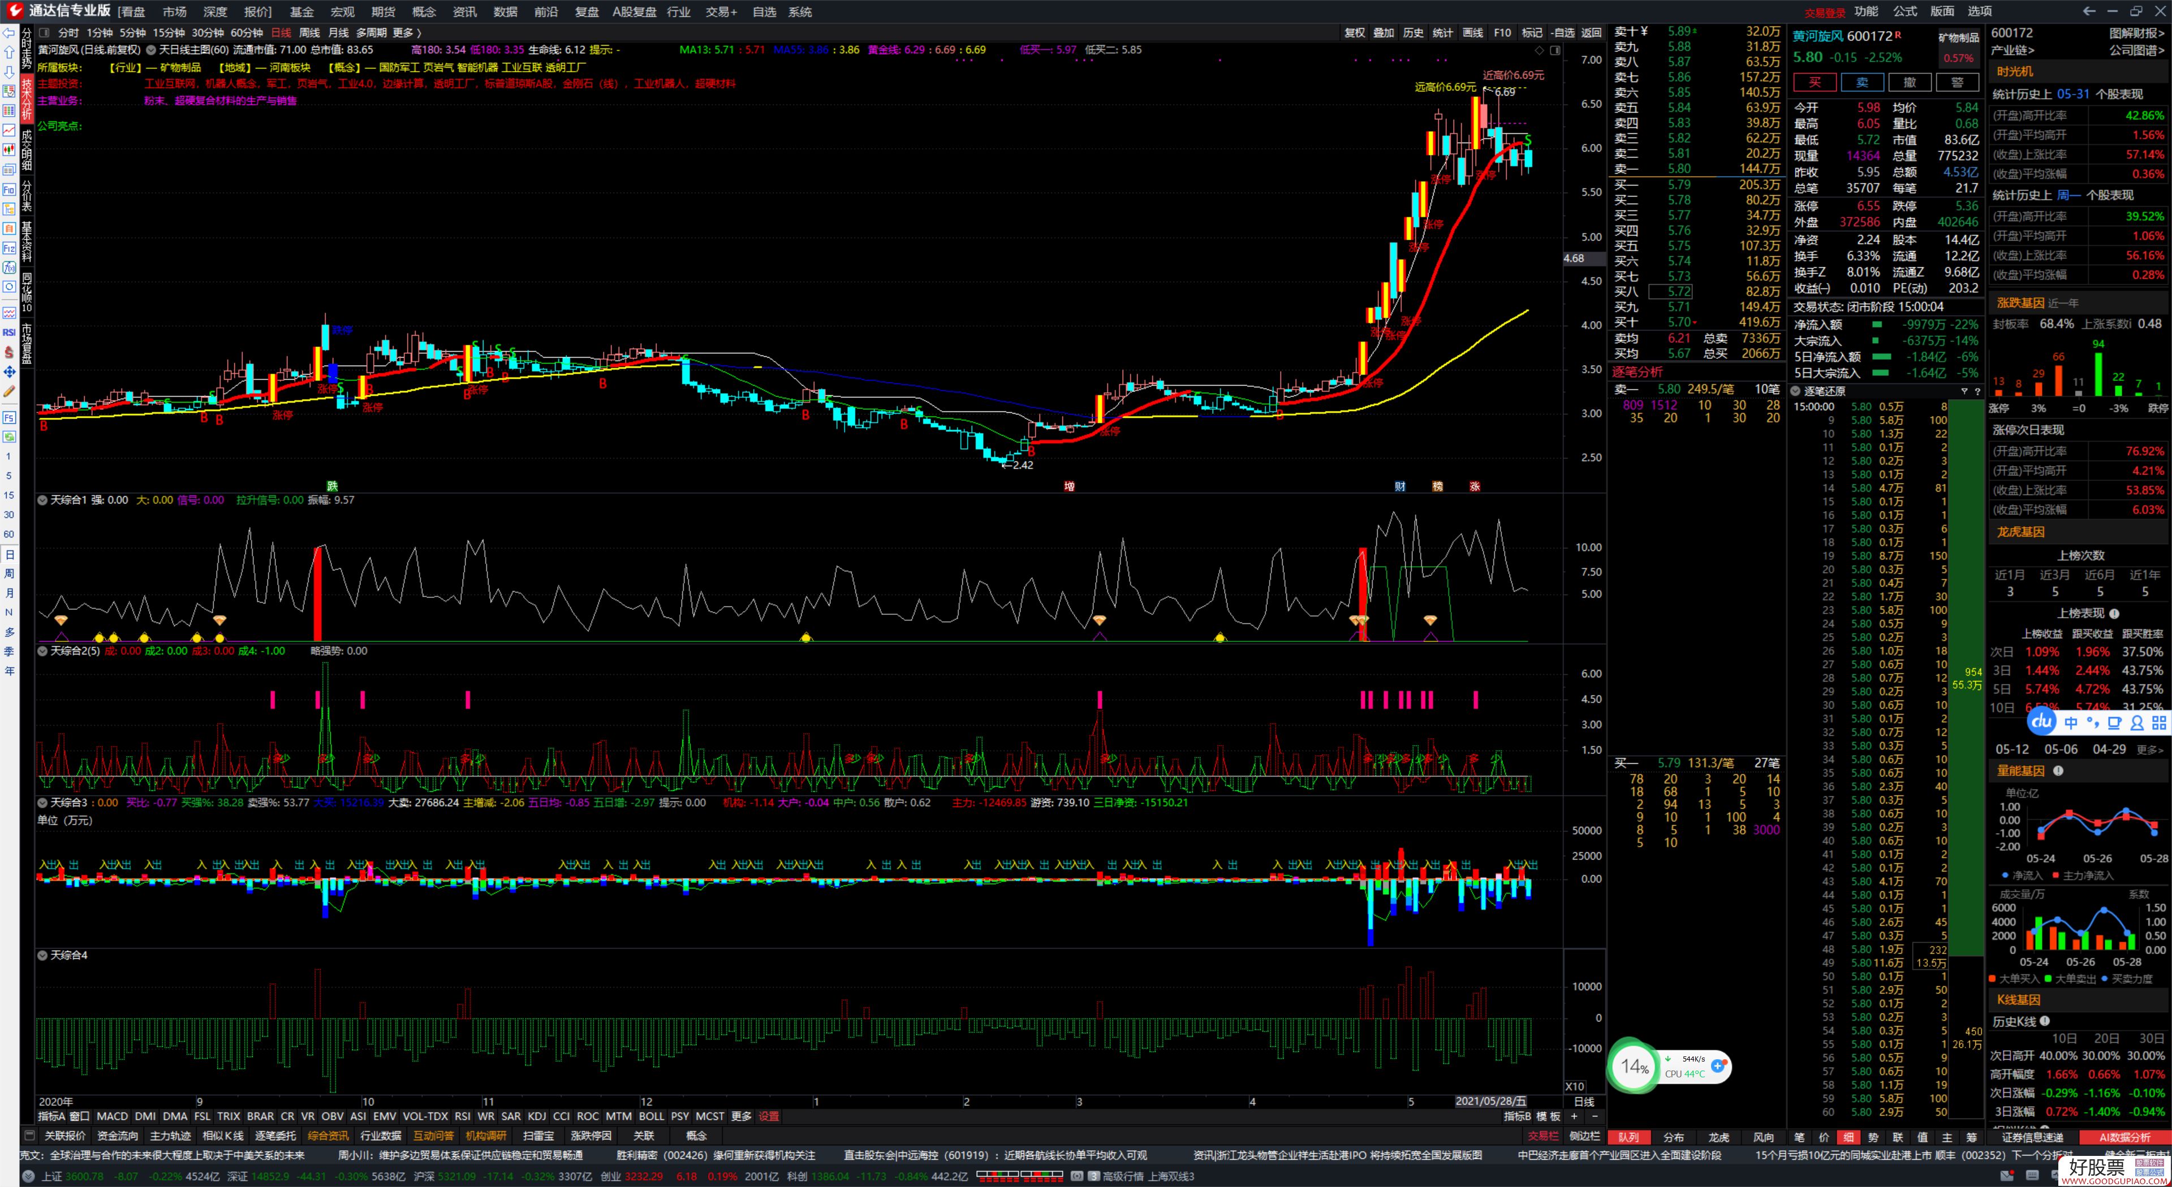Collapse the 天综合3 indicator panel arrow
The image size is (2172, 1187).
click(42, 803)
